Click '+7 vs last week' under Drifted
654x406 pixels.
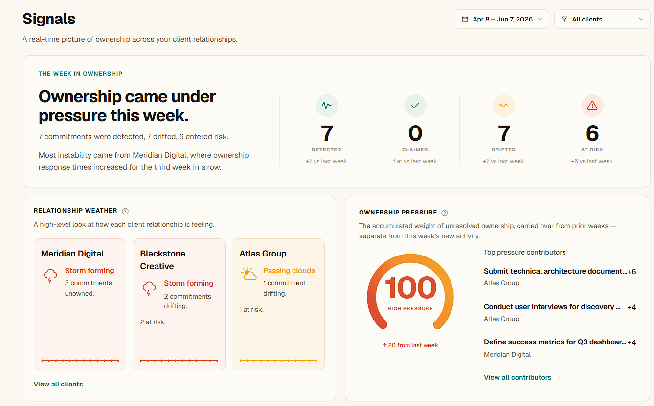click(503, 161)
